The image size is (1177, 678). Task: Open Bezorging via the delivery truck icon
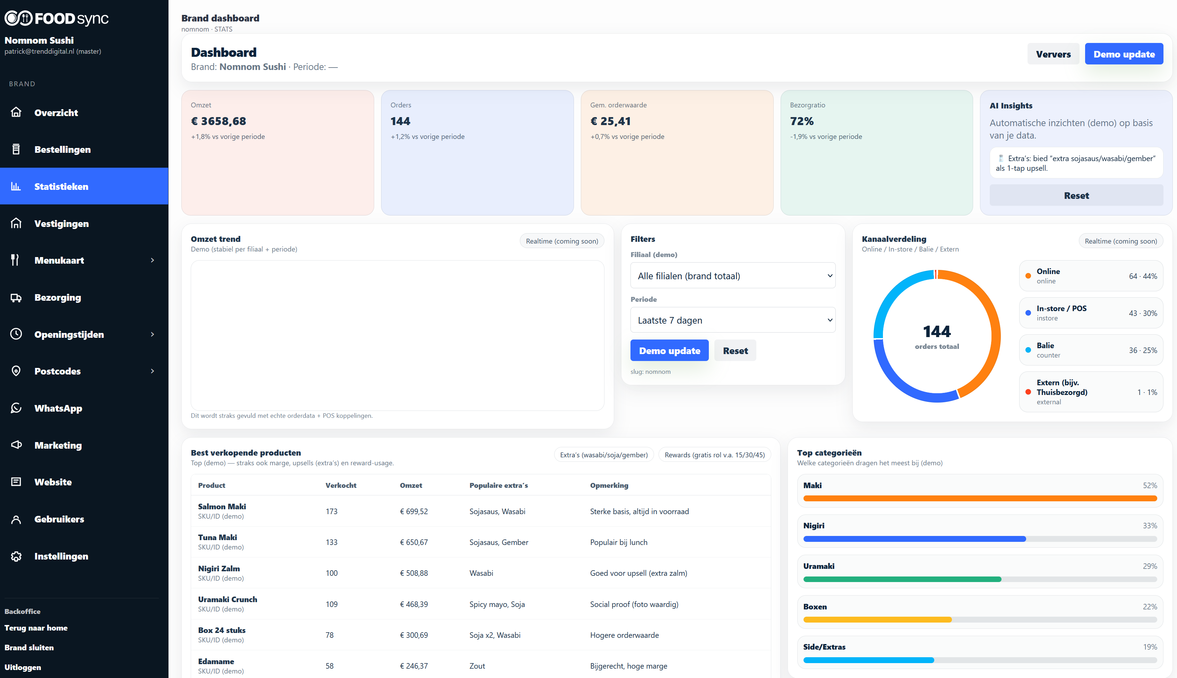click(16, 298)
